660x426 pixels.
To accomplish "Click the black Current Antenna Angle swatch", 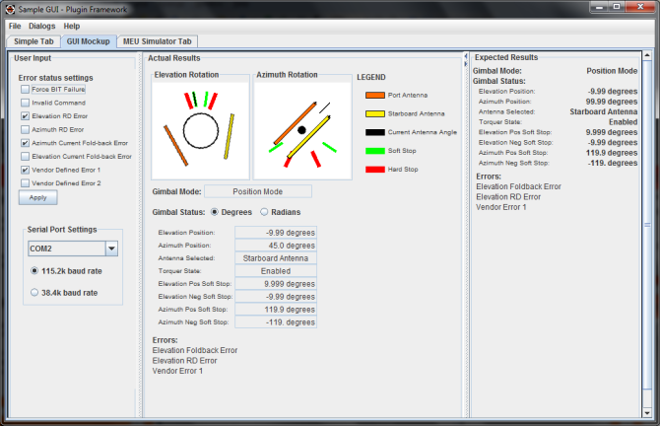I will click(x=374, y=132).
